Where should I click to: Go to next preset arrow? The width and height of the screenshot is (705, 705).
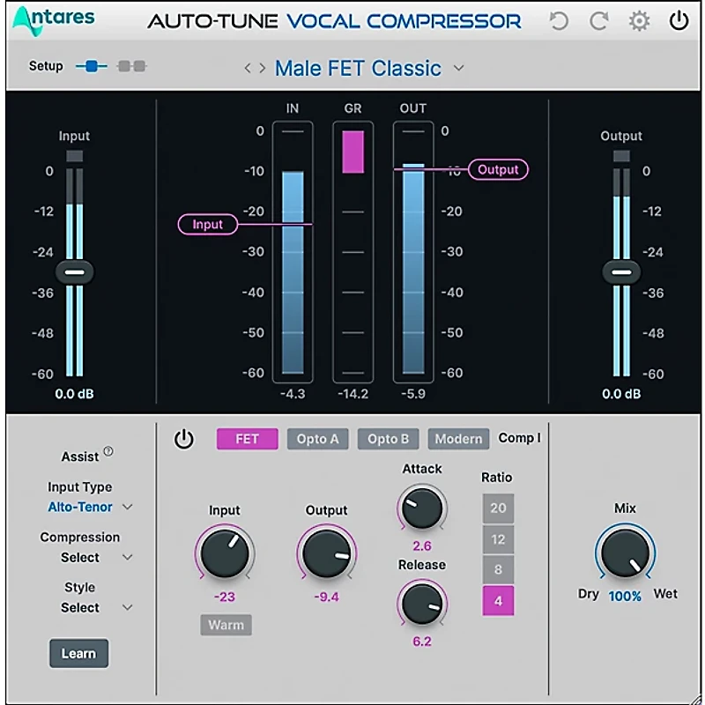pos(262,69)
